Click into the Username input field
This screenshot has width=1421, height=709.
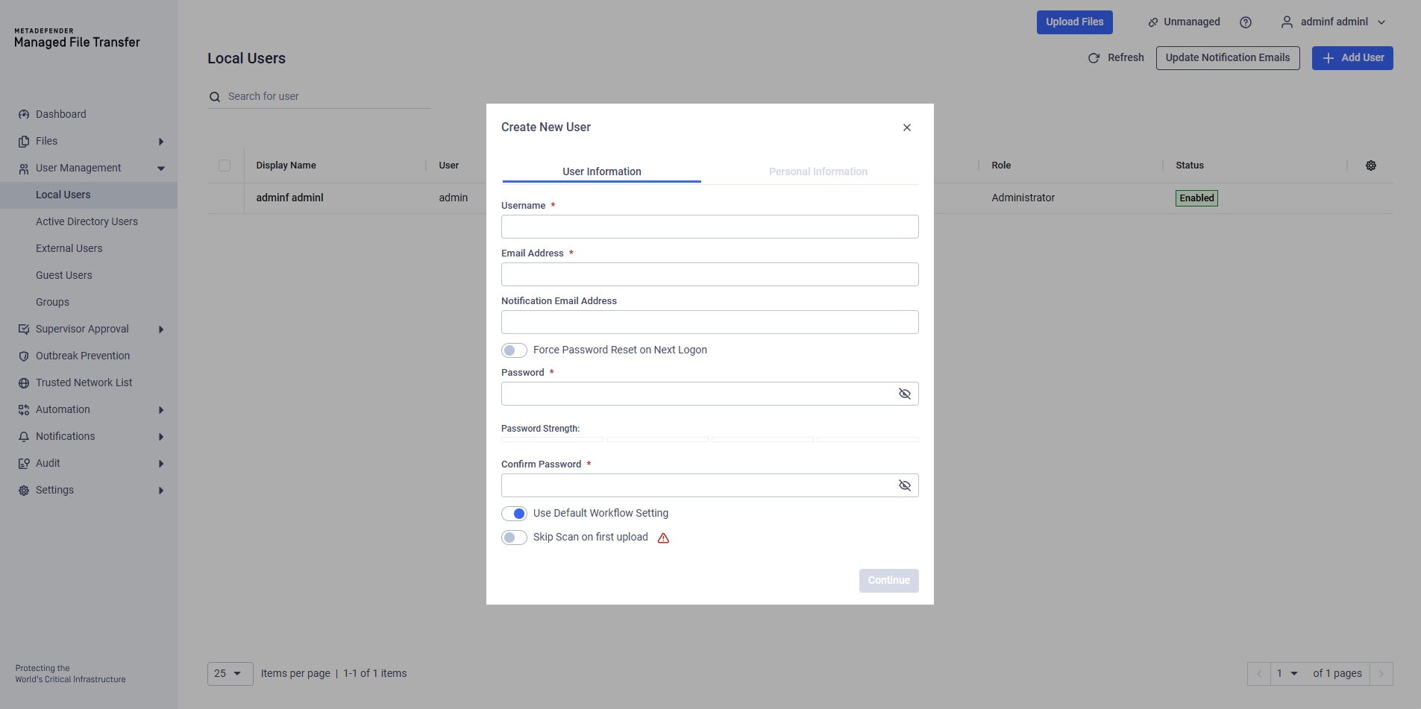tap(709, 227)
